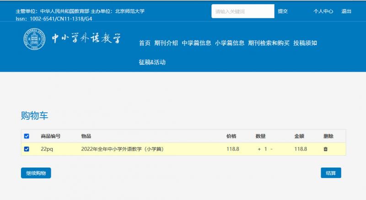Open 征稿&活动 navigation item

coord(152,62)
